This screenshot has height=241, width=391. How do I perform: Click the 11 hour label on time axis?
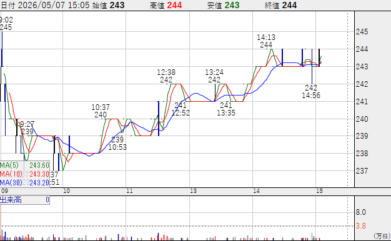(x=129, y=191)
